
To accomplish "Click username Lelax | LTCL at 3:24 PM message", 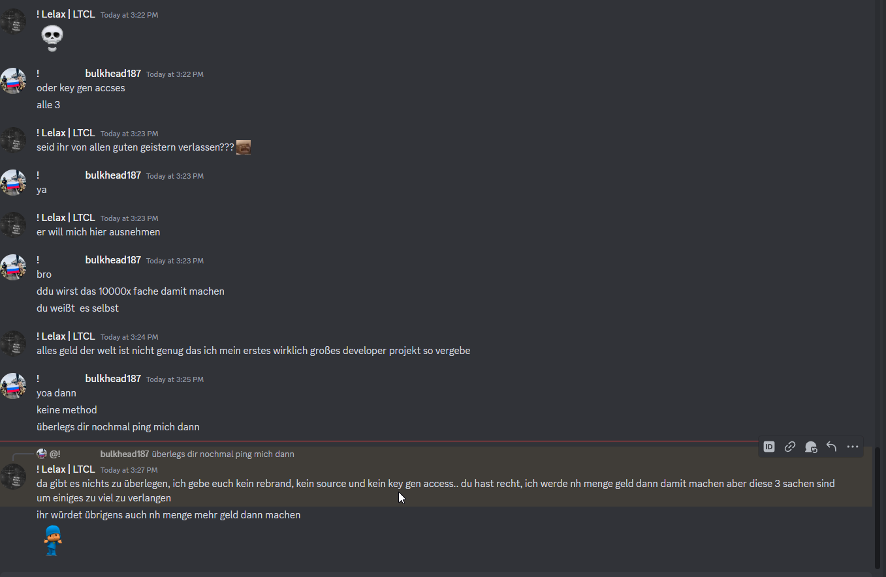I will pyautogui.click(x=66, y=336).
